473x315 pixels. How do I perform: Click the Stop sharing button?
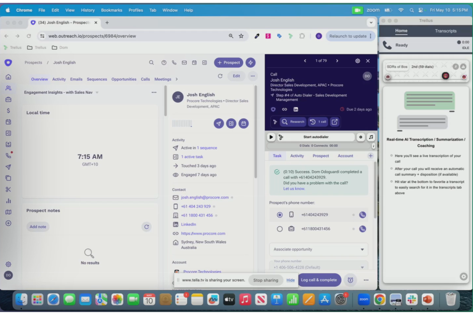click(x=265, y=280)
